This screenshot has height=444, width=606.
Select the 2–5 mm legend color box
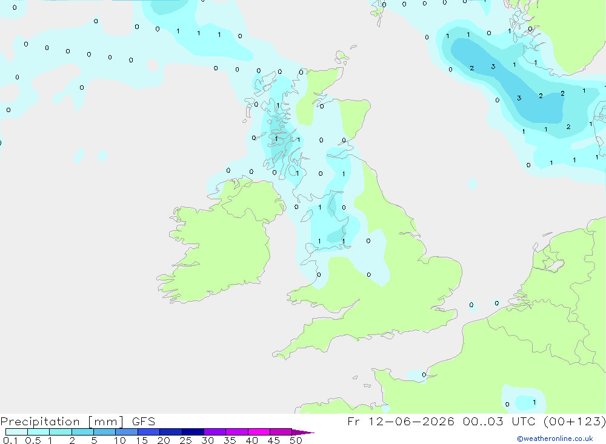click(82, 432)
